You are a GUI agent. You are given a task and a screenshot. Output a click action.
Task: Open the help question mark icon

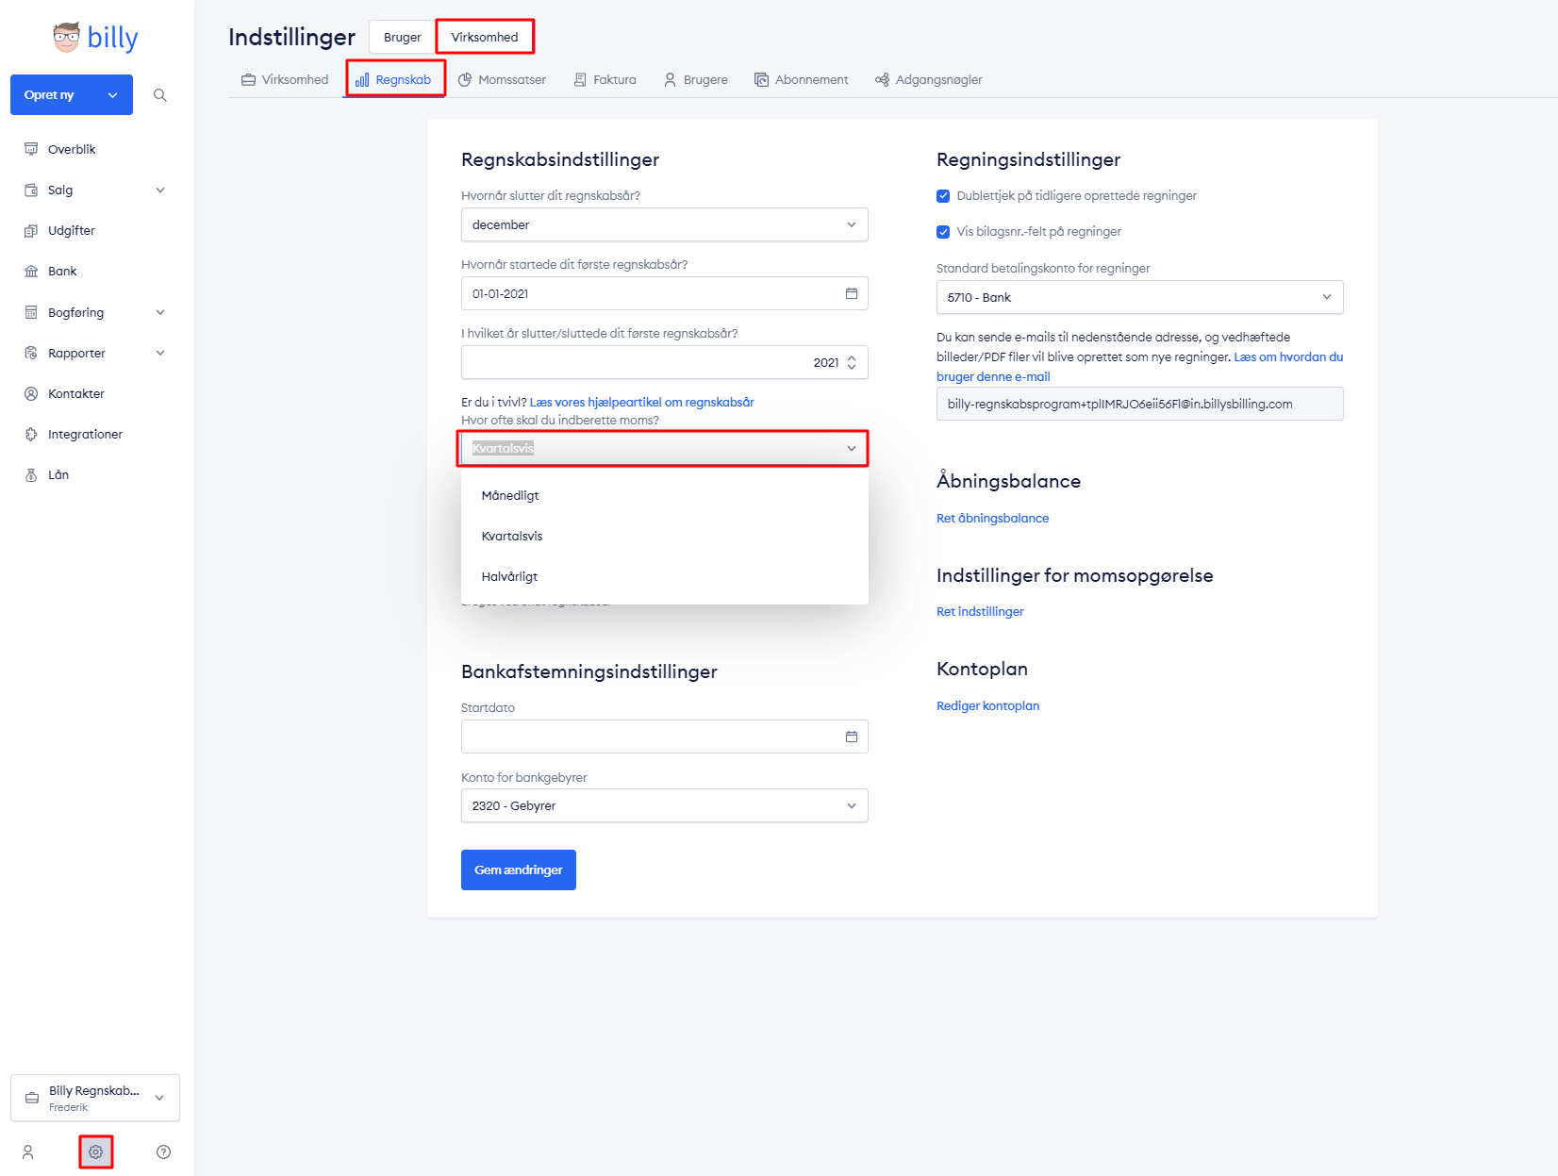163,1152
